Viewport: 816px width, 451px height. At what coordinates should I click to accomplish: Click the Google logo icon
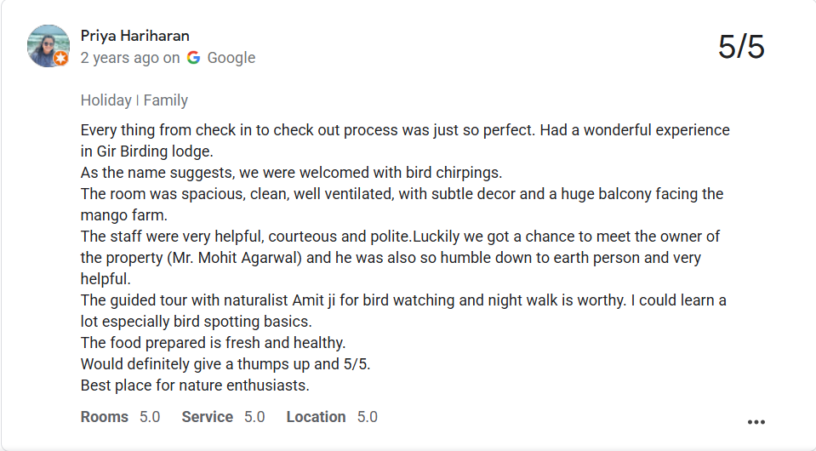pyautogui.click(x=194, y=58)
